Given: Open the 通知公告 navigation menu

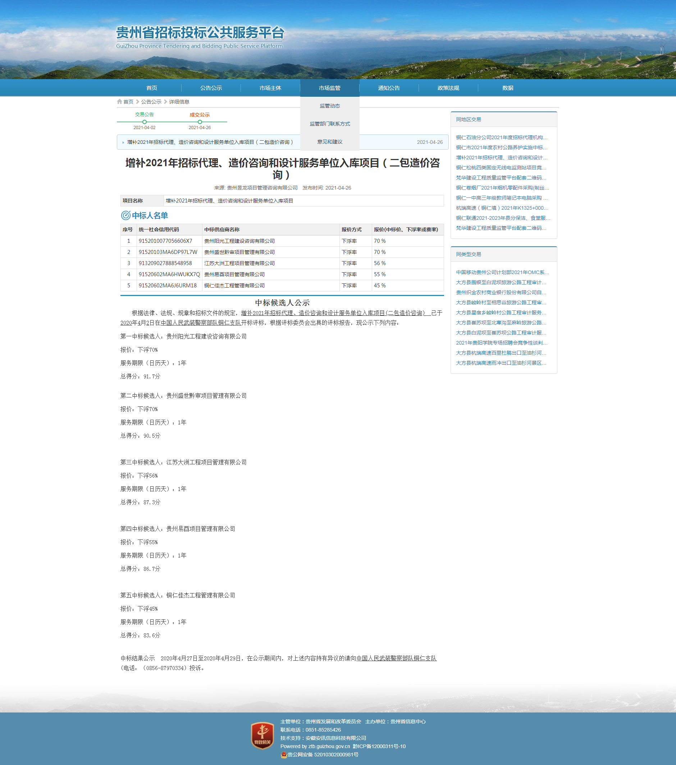Looking at the screenshot, I should (x=389, y=88).
